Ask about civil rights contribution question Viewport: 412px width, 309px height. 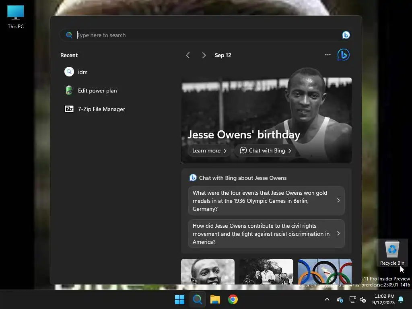266,234
